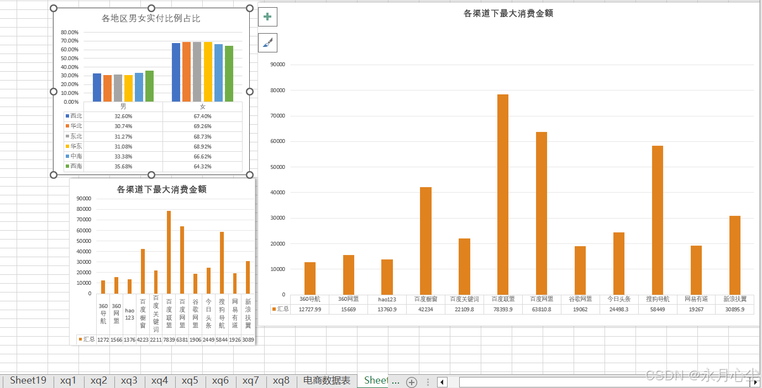The height and width of the screenshot is (388, 762).
Task: Click the left-middle handle of selected chart
Action: 54,92
